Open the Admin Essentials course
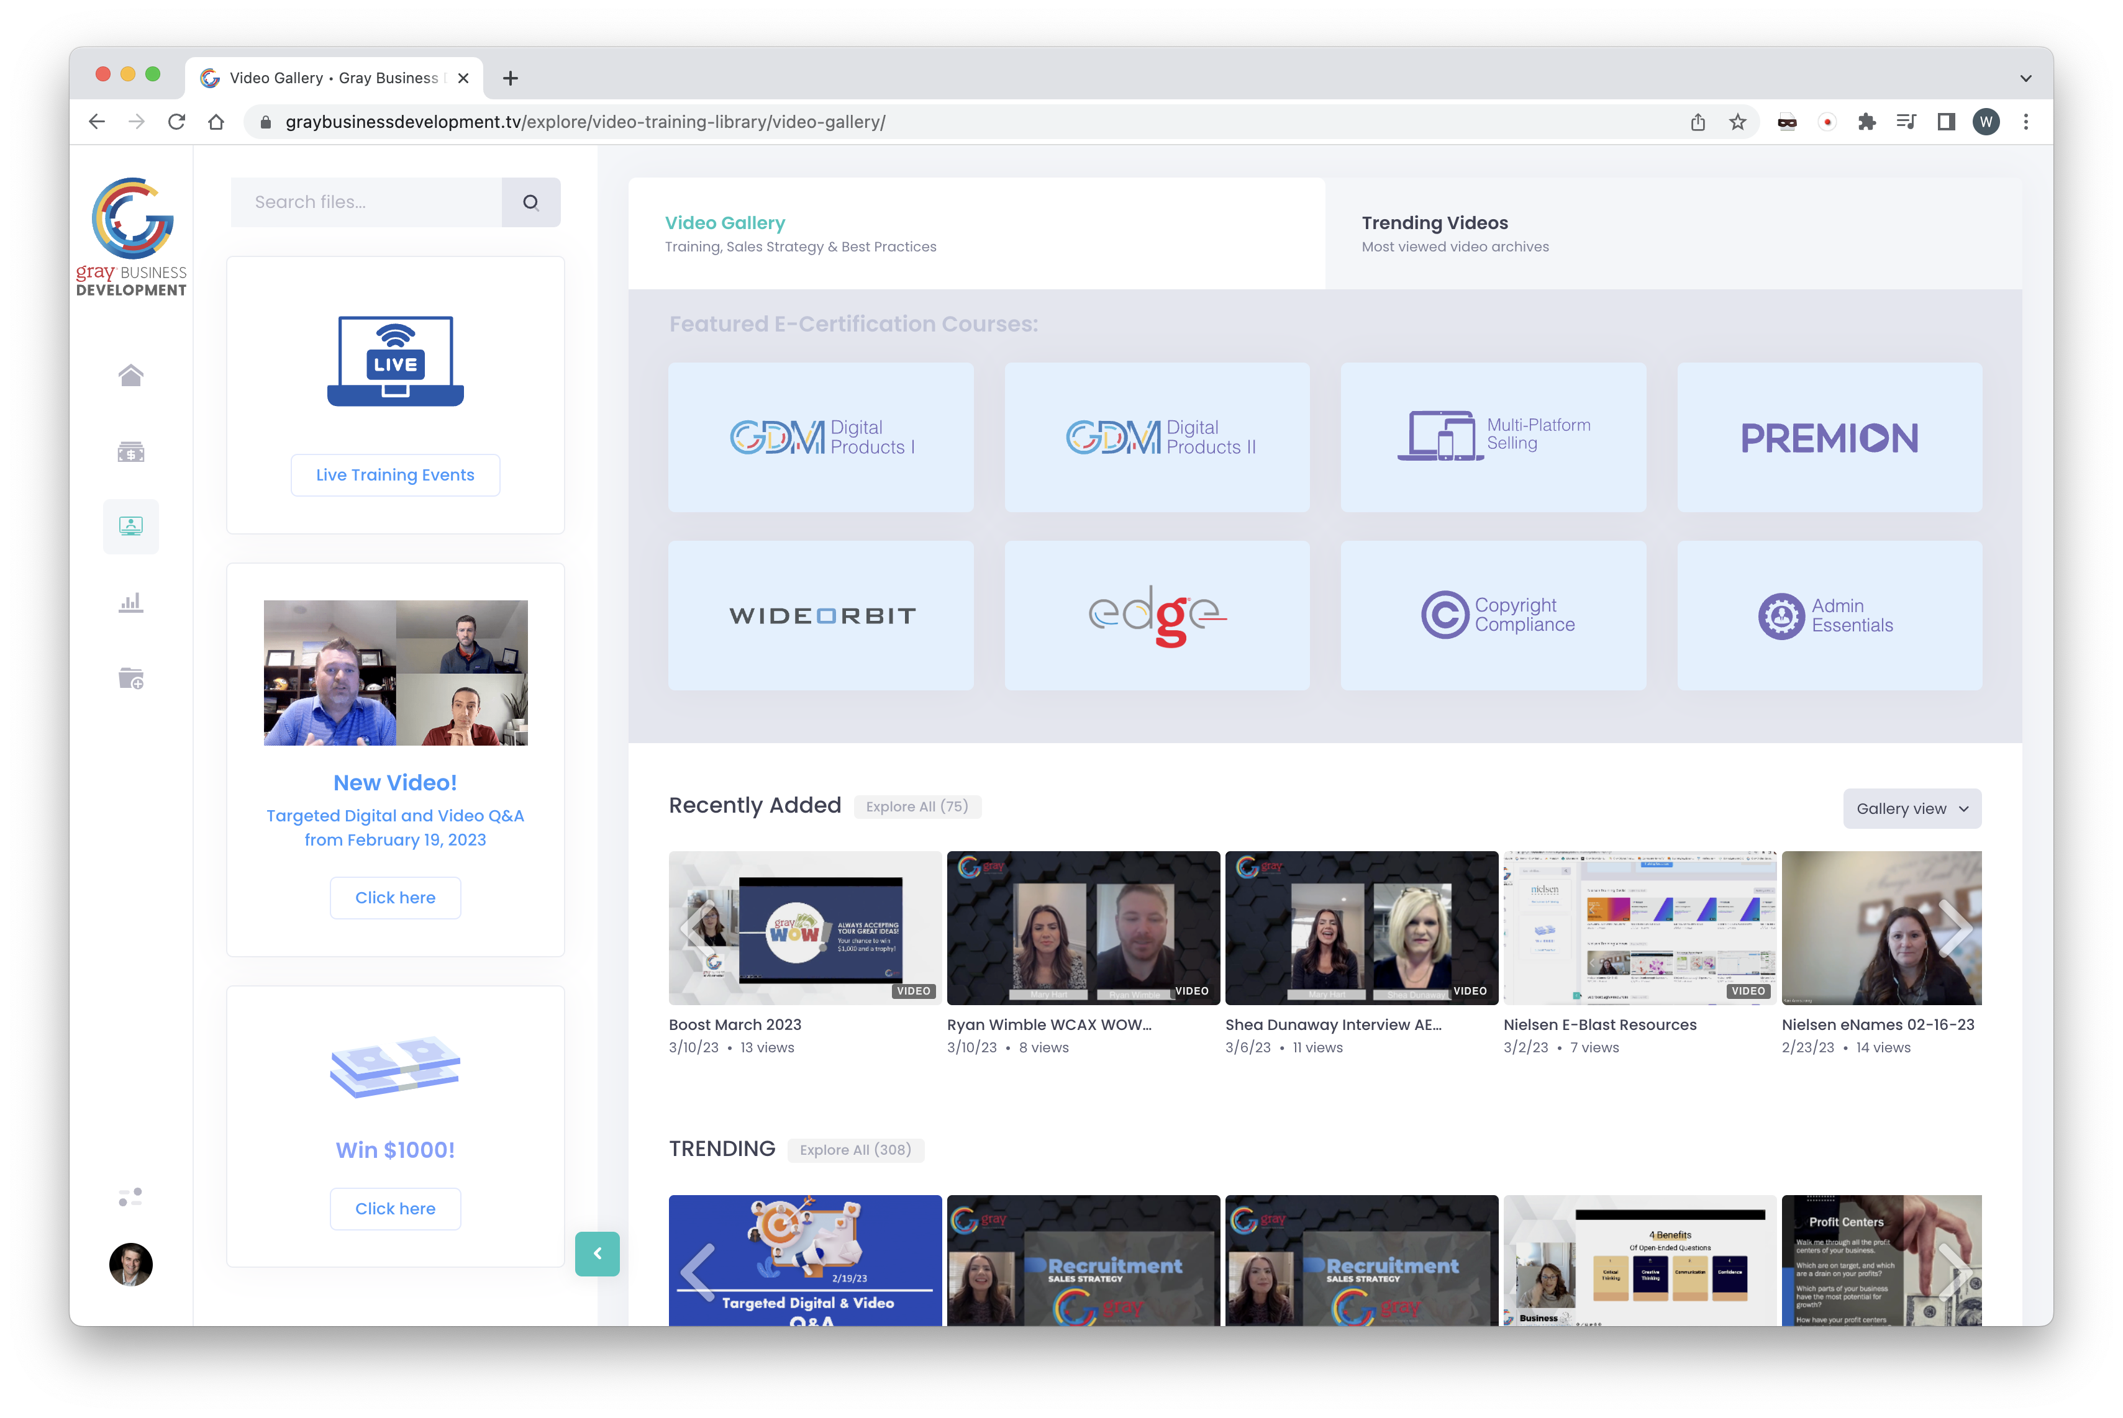This screenshot has height=1418, width=2123. click(x=1829, y=616)
